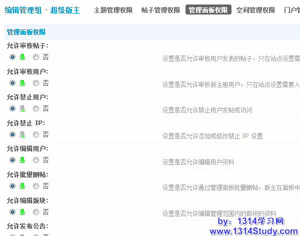Go to the 空间管理权限 tab

pos(255,10)
